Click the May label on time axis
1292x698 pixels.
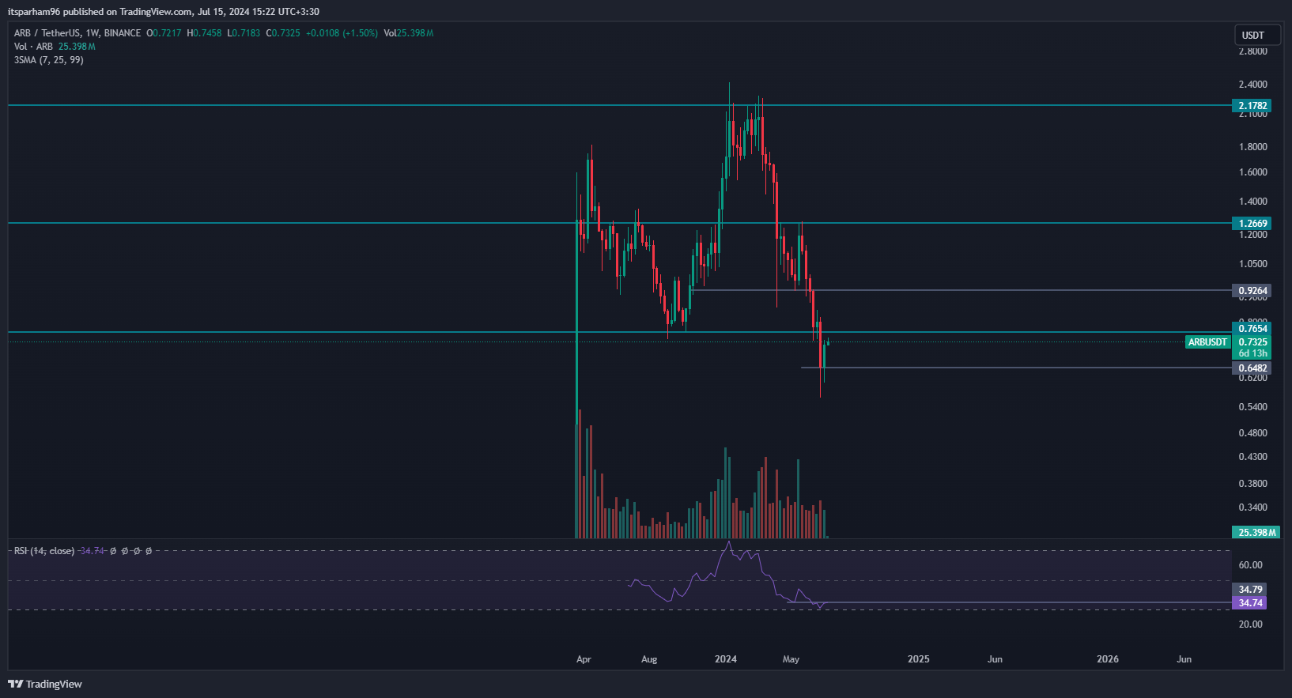[x=791, y=658]
